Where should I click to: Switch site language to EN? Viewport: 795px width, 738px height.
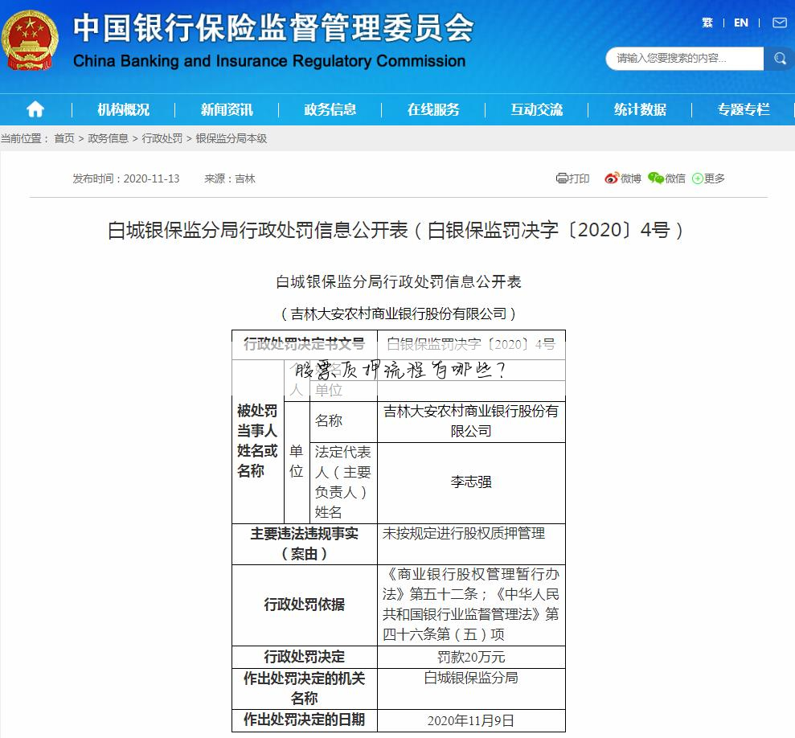coord(741,23)
